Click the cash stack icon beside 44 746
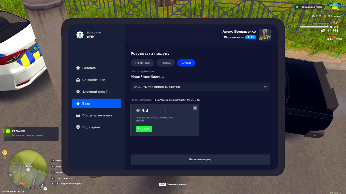Screen dimensions: 346x194 (323, 31)
